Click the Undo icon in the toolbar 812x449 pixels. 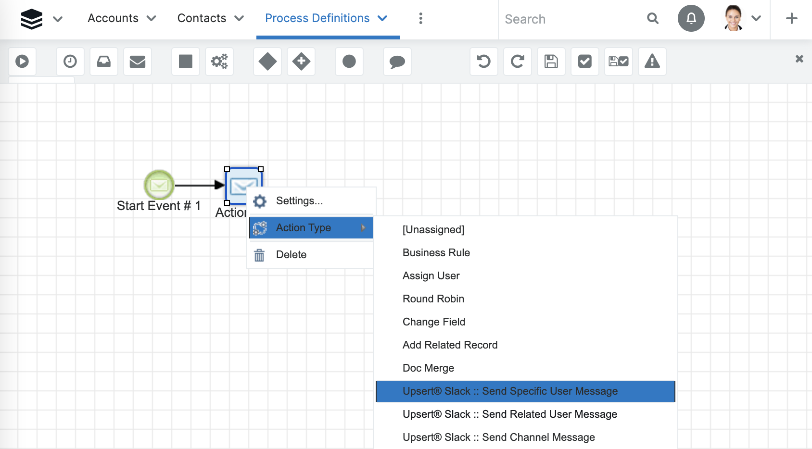coord(484,62)
